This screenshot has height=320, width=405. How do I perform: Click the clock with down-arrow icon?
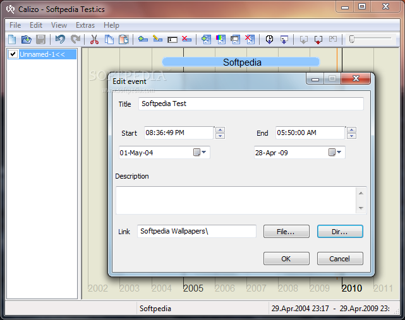pos(269,40)
